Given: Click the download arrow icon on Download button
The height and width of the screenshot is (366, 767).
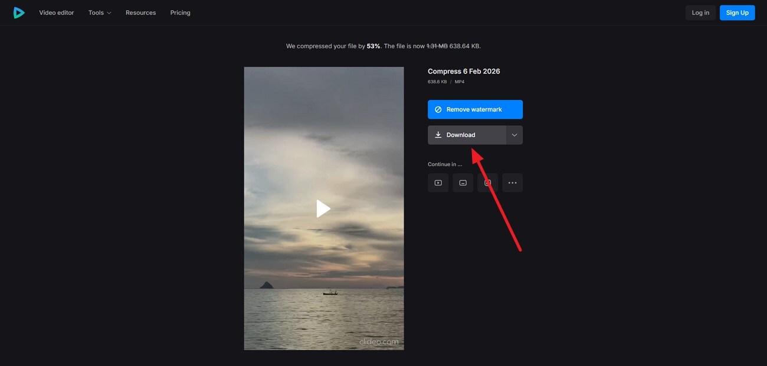Looking at the screenshot, I should pyautogui.click(x=438, y=134).
